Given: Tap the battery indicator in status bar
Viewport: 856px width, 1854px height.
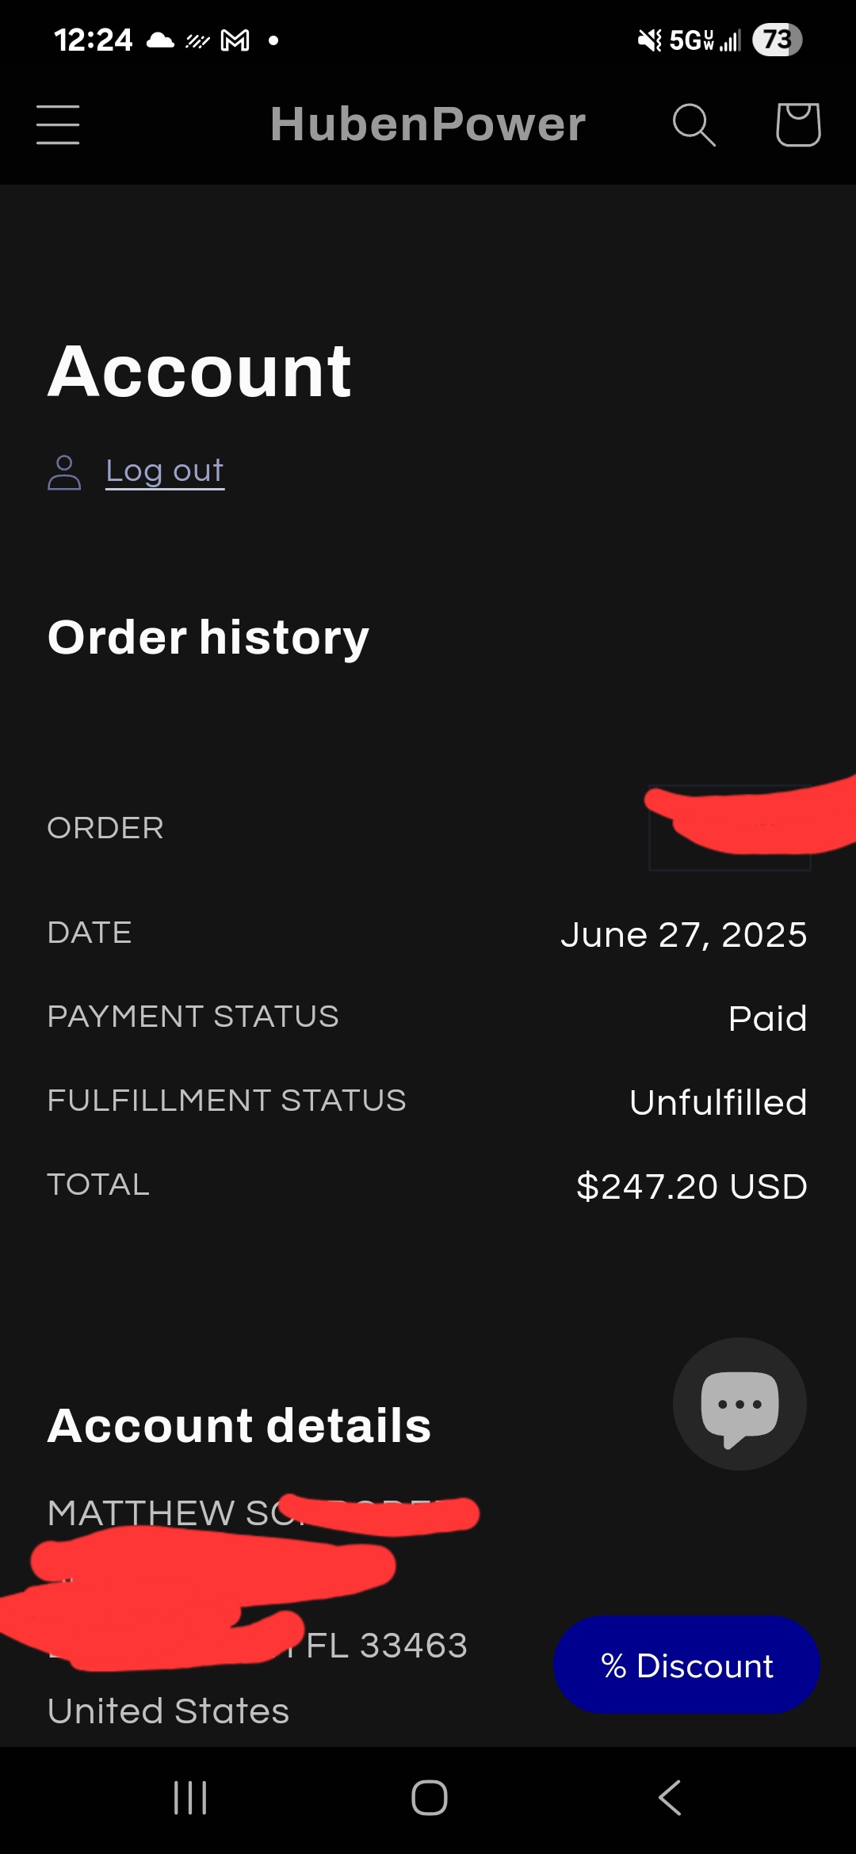Looking at the screenshot, I should coord(777,40).
